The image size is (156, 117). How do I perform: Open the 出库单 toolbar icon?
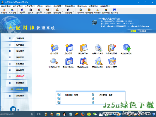point(39,11)
